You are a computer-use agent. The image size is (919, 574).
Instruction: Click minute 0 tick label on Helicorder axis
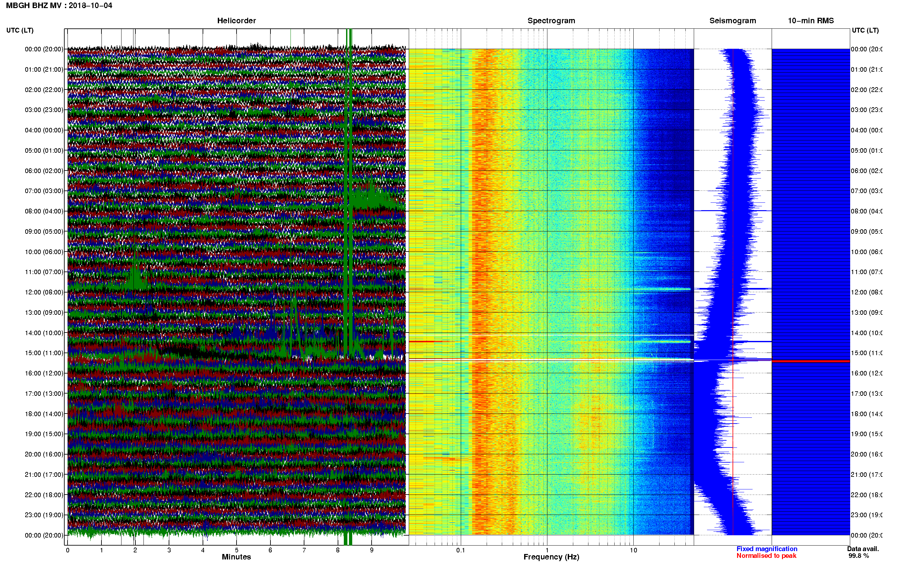(68, 550)
